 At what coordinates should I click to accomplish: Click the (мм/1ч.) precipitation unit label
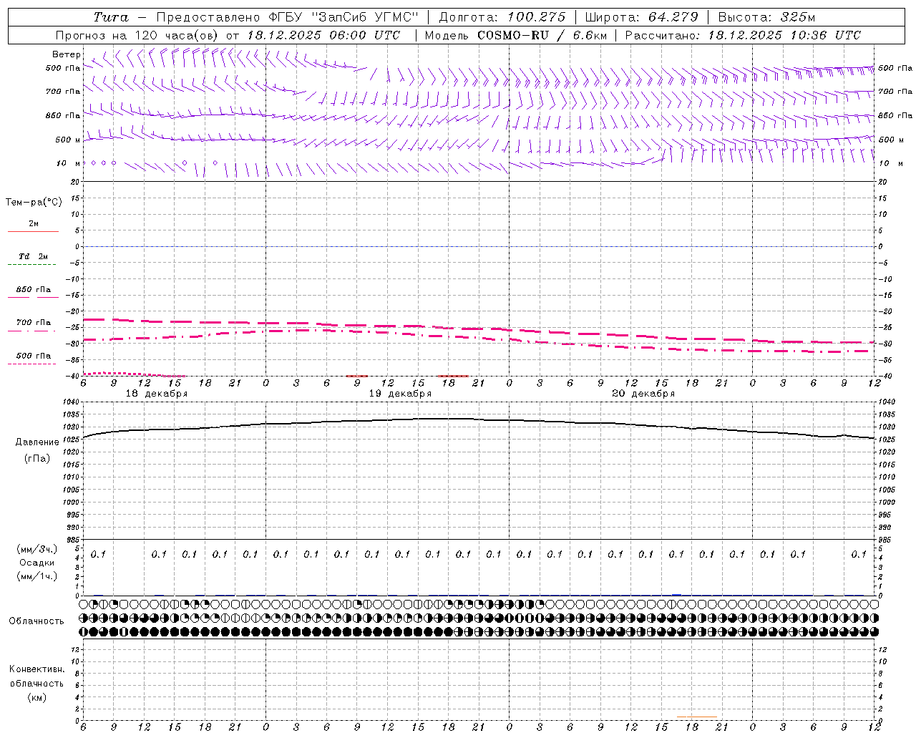click(37, 576)
